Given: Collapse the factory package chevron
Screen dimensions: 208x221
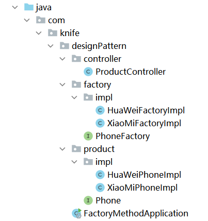Looking at the screenshot, I should [x=62, y=84].
